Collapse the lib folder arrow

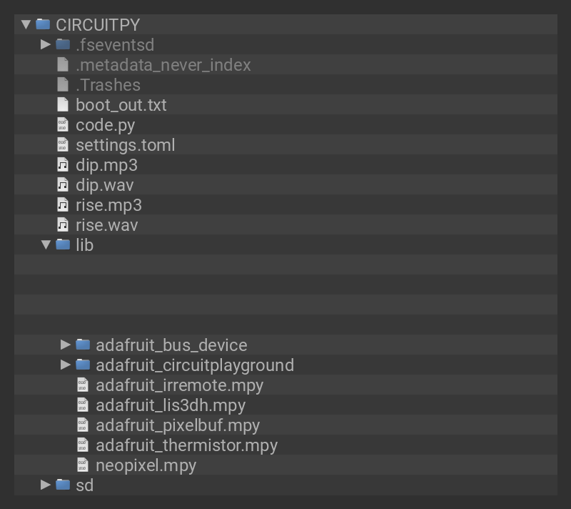coord(46,244)
